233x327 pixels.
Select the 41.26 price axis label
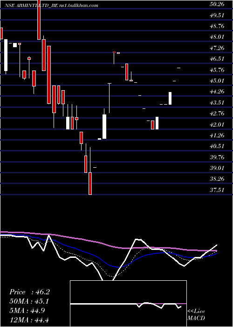click(x=217, y=135)
